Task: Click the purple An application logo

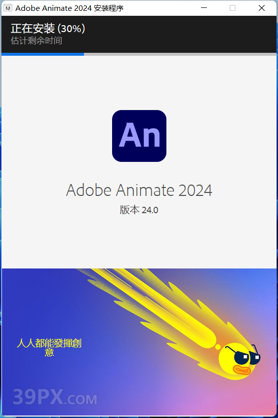Action: pos(139,136)
